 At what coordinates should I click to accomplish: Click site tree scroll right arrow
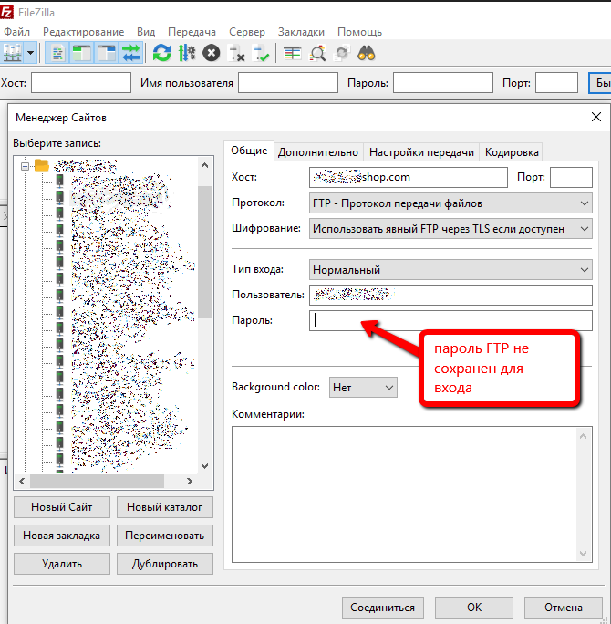point(190,481)
